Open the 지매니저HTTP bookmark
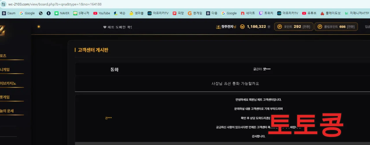Screen dimensions: 370x145 click(357, 13)
